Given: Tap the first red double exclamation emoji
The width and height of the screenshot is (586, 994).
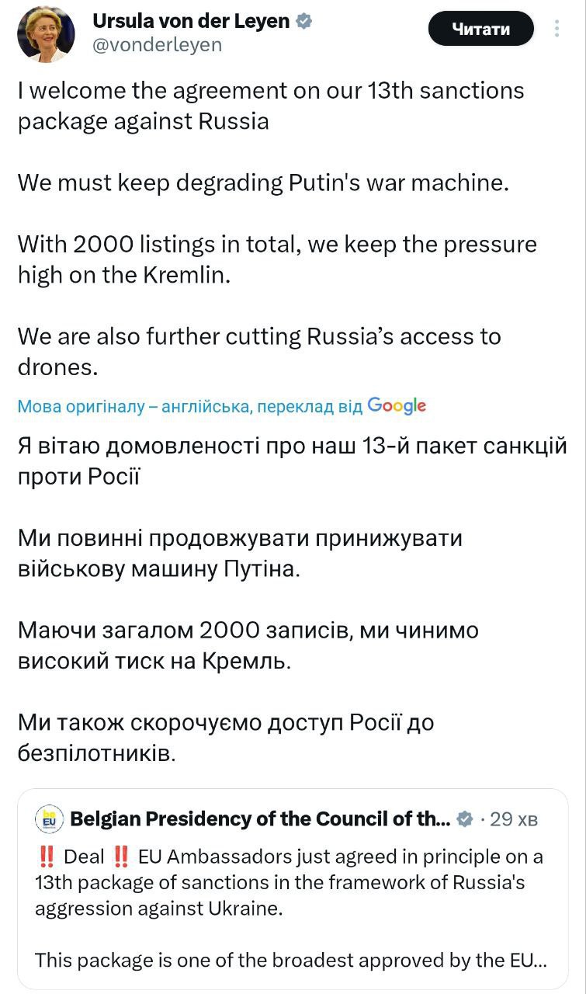Looking at the screenshot, I should 45,857.
